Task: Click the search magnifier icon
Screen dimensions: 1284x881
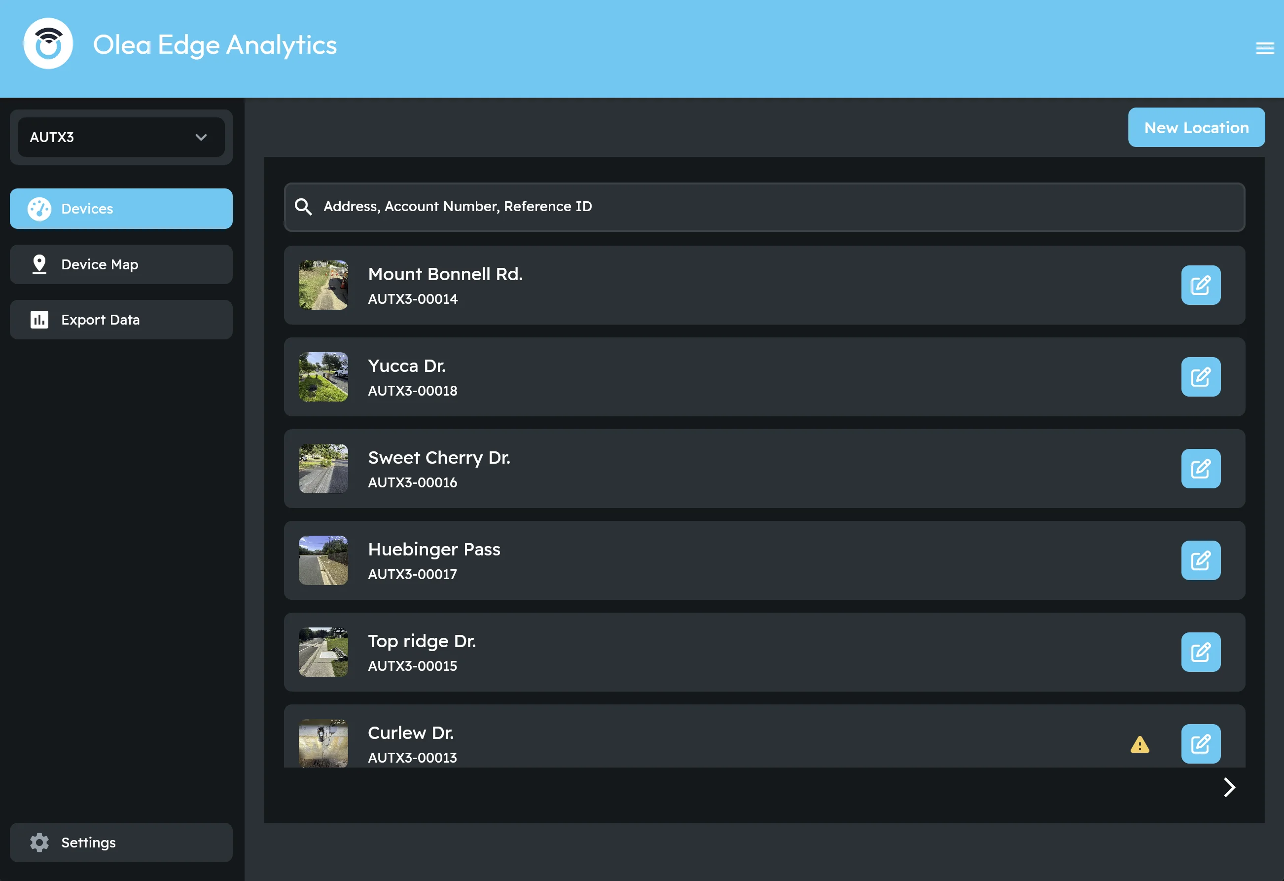Action: coord(303,206)
